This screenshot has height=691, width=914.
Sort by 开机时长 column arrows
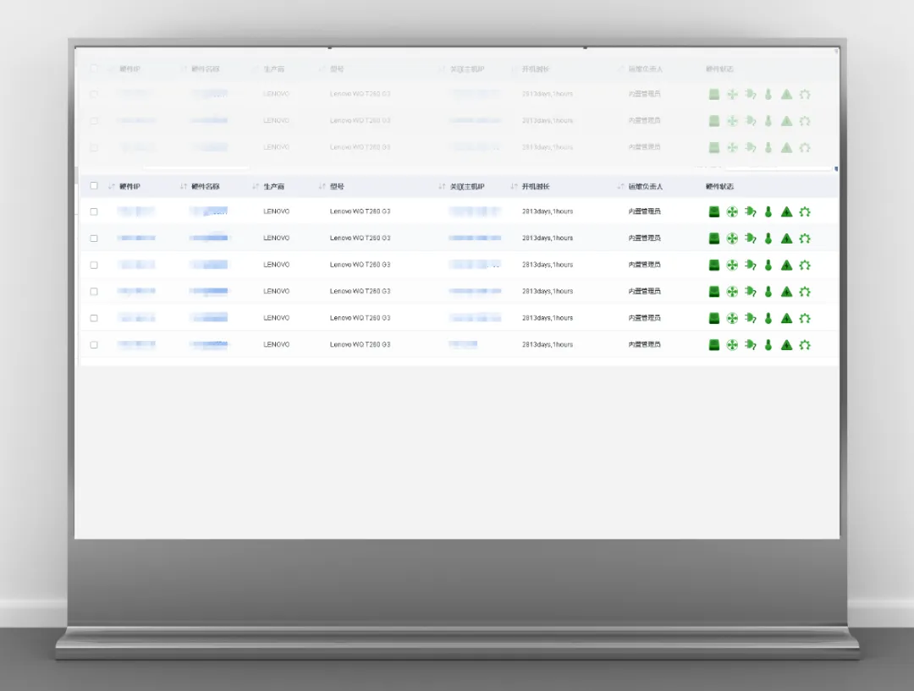click(x=515, y=186)
